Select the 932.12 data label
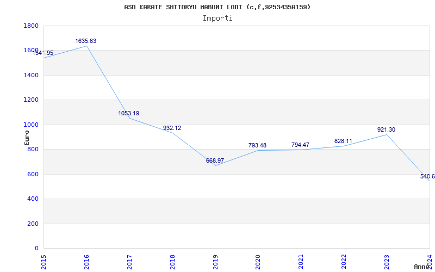Screen dimensions: 435x272 172,128
